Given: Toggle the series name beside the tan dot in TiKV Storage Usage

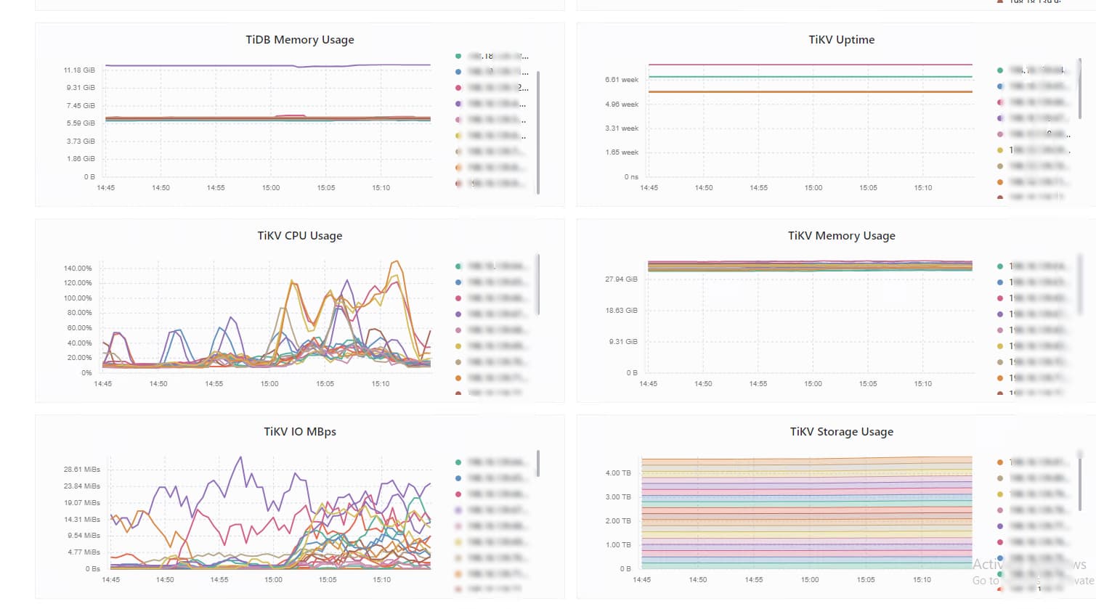Looking at the screenshot, I should tap(1039, 478).
